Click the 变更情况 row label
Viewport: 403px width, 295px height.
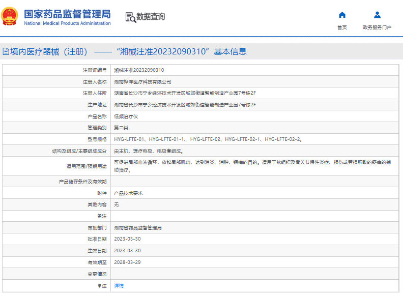click(97, 274)
